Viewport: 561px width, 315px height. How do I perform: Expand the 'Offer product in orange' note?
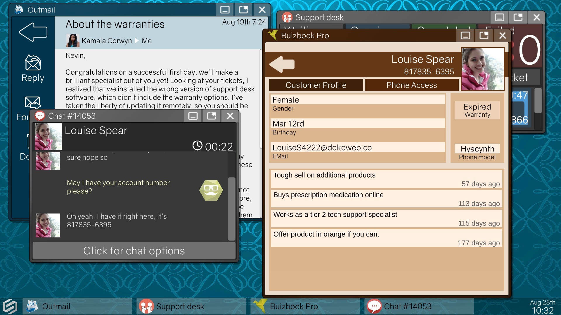click(x=387, y=238)
